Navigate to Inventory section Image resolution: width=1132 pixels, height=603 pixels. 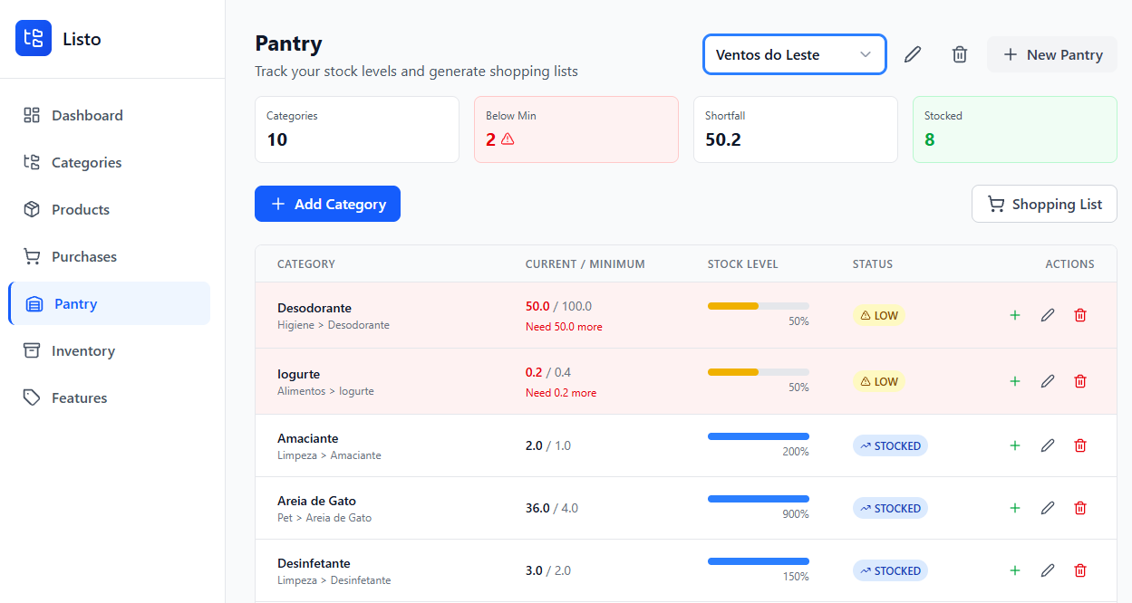point(83,350)
